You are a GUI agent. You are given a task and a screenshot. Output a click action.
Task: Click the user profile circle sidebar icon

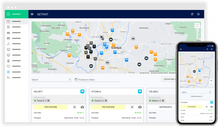8,61
